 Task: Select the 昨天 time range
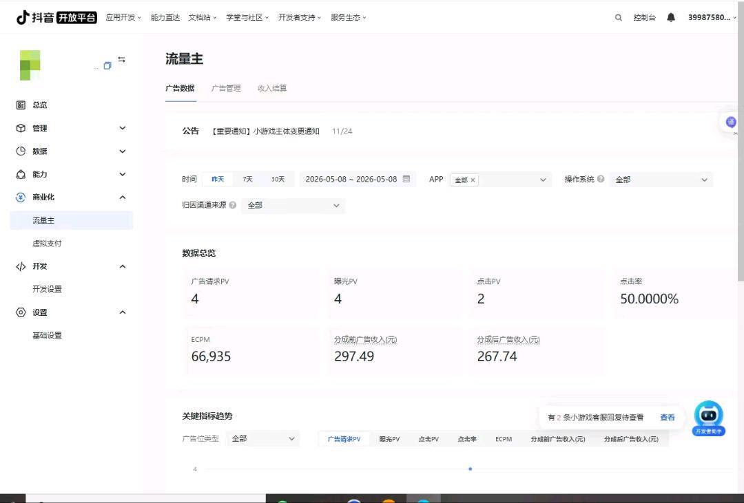coord(218,179)
